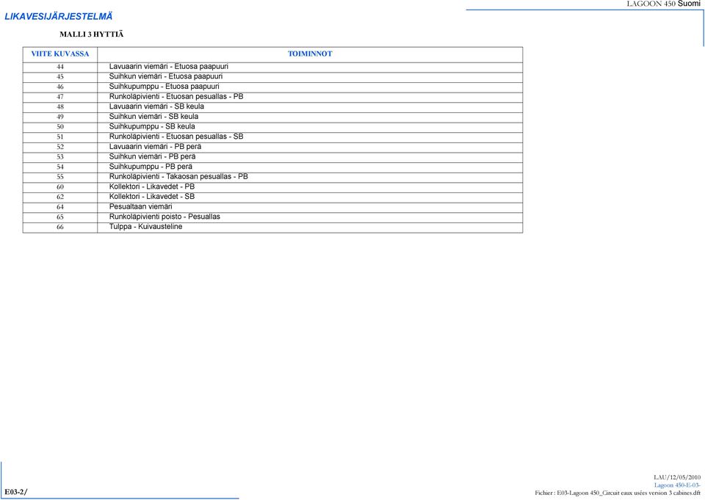Click reference number 52
Image resolution: width=705 pixels, height=500 pixels.
60,147
